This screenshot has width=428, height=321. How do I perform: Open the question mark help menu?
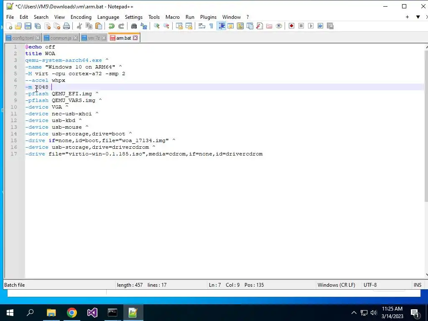(247, 17)
